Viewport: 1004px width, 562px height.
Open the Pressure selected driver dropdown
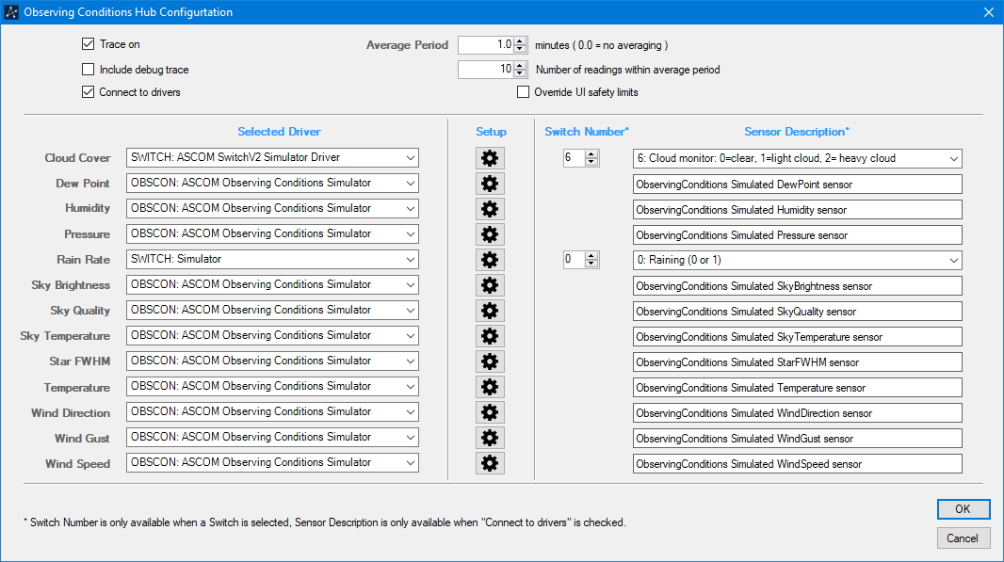pyautogui.click(x=409, y=234)
